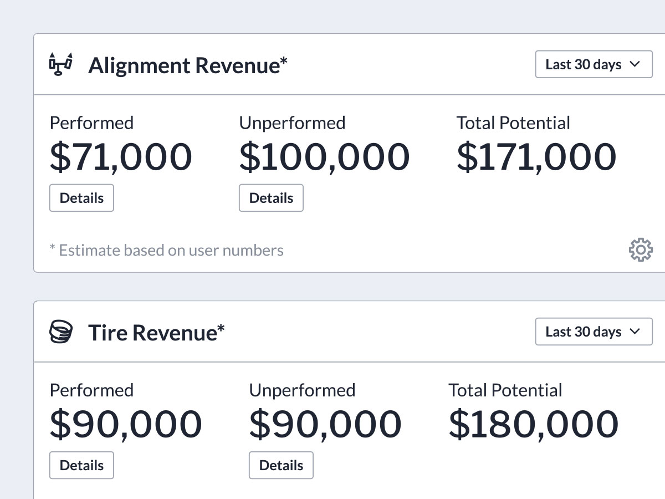Click the Tire Revenue card title
Screen dimensions: 665x499
click(x=156, y=333)
